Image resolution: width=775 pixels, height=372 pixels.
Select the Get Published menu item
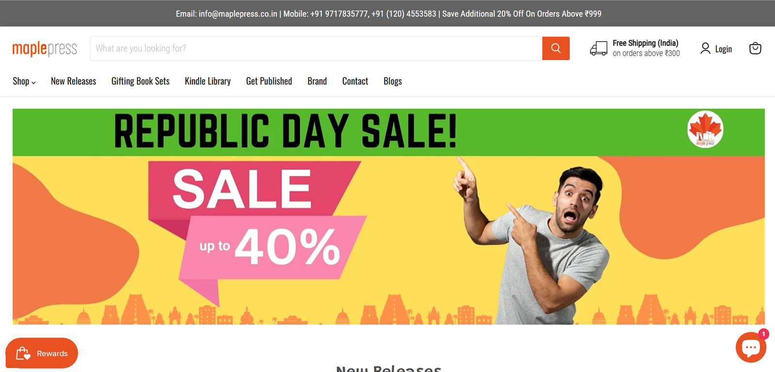coord(269,81)
